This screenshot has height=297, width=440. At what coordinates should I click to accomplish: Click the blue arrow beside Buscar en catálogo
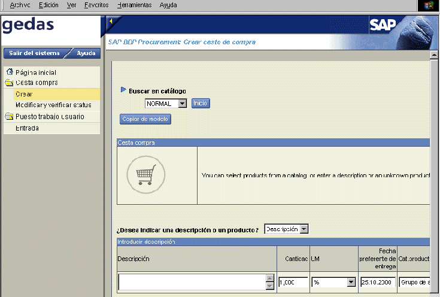pos(123,90)
